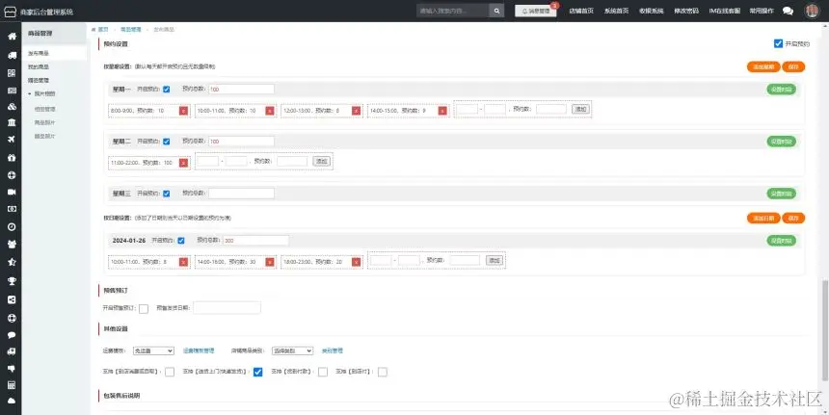Click the search magnifier icon in header

point(496,11)
